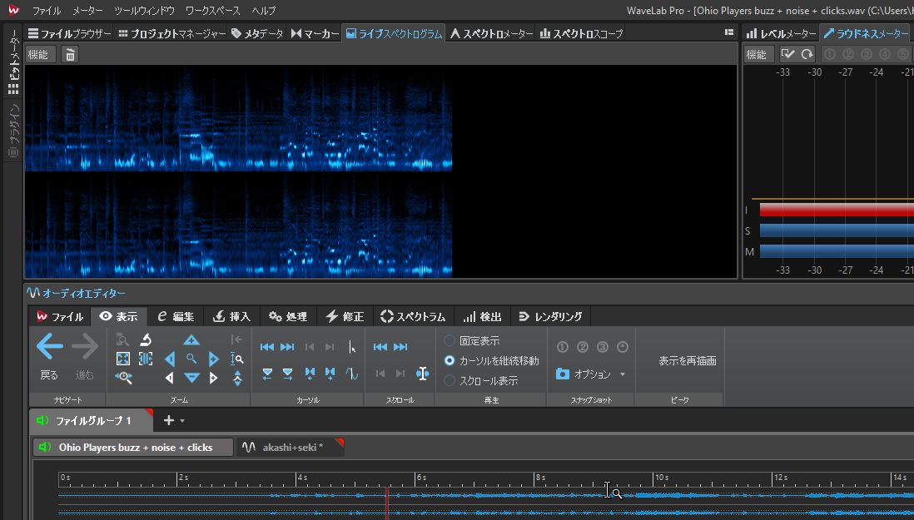Switch to the レベルメーター tab
914x520 pixels.
[x=781, y=34]
